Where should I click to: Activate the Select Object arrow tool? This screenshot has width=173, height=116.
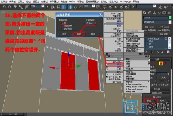pos(48,7)
